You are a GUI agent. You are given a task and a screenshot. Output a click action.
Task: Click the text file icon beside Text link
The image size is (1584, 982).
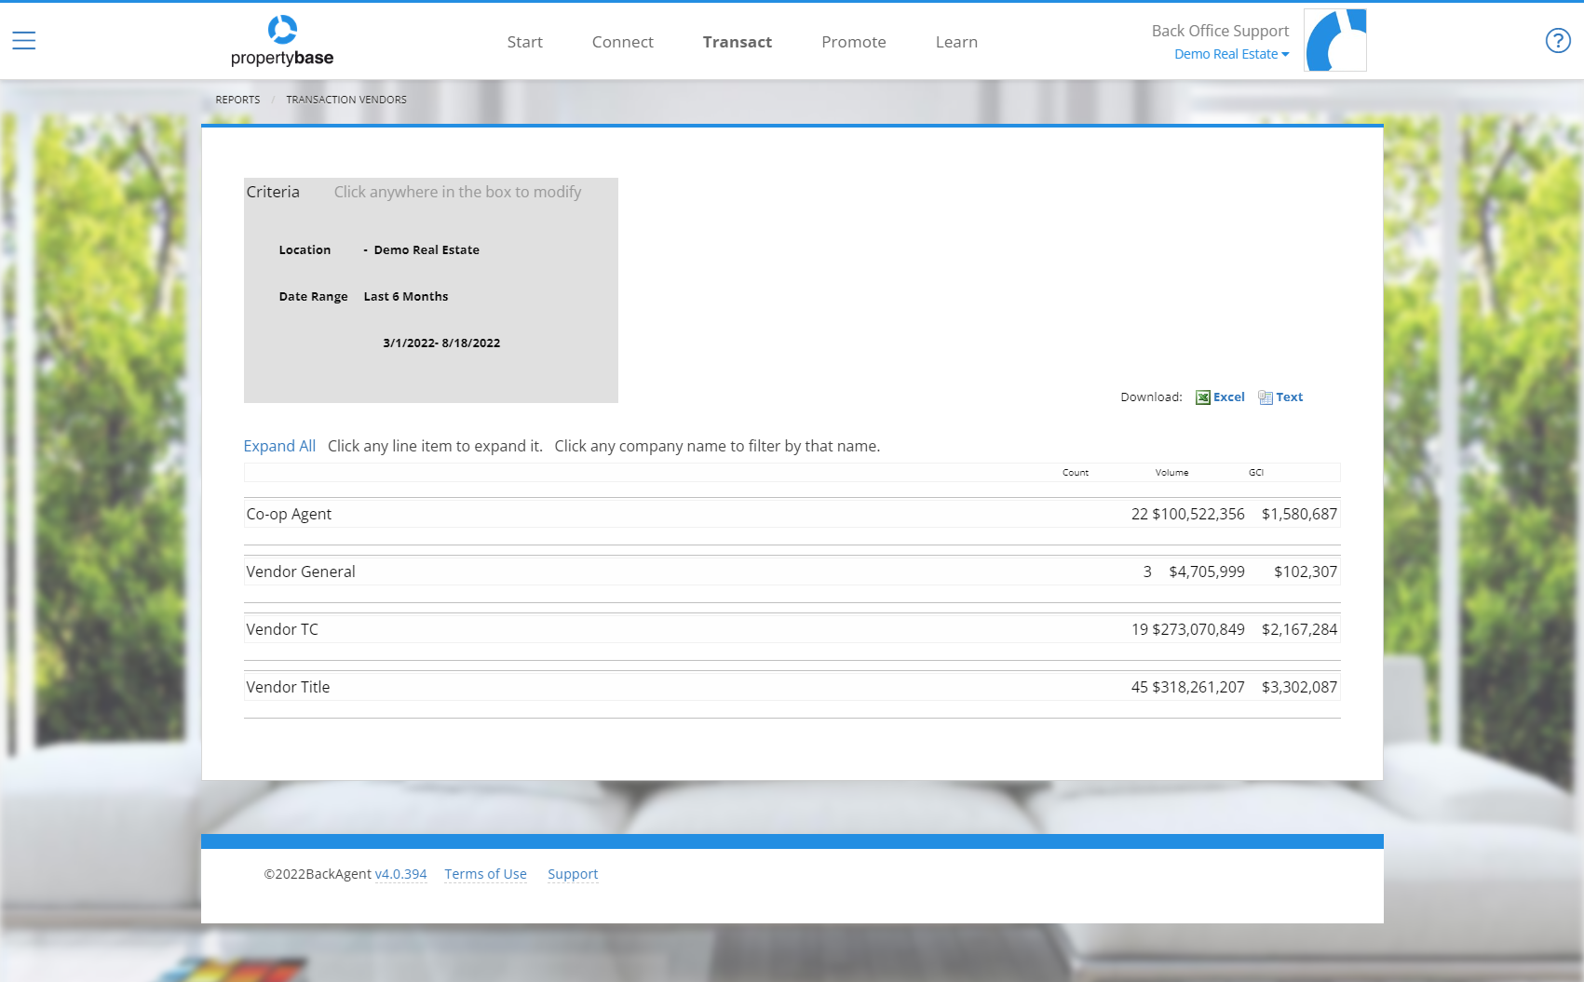click(x=1266, y=397)
